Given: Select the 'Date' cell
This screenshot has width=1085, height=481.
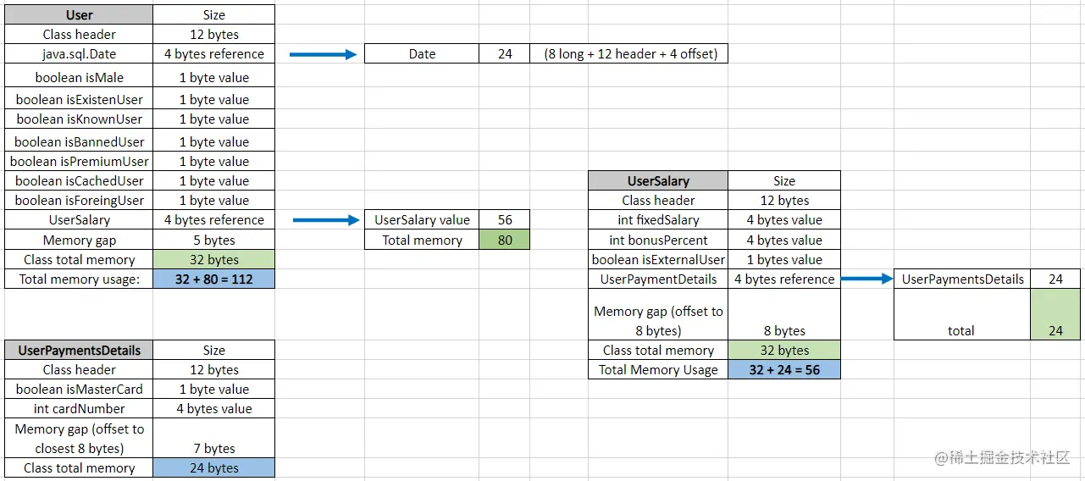Looking at the screenshot, I should [x=422, y=53].
